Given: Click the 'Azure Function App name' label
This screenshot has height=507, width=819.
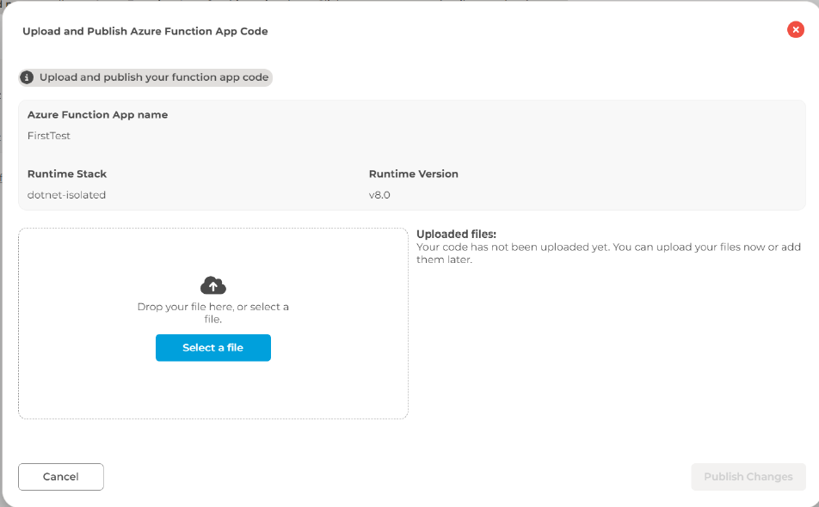Looking at the screenshot, I should pyautogui.click(x=97, y=114).
